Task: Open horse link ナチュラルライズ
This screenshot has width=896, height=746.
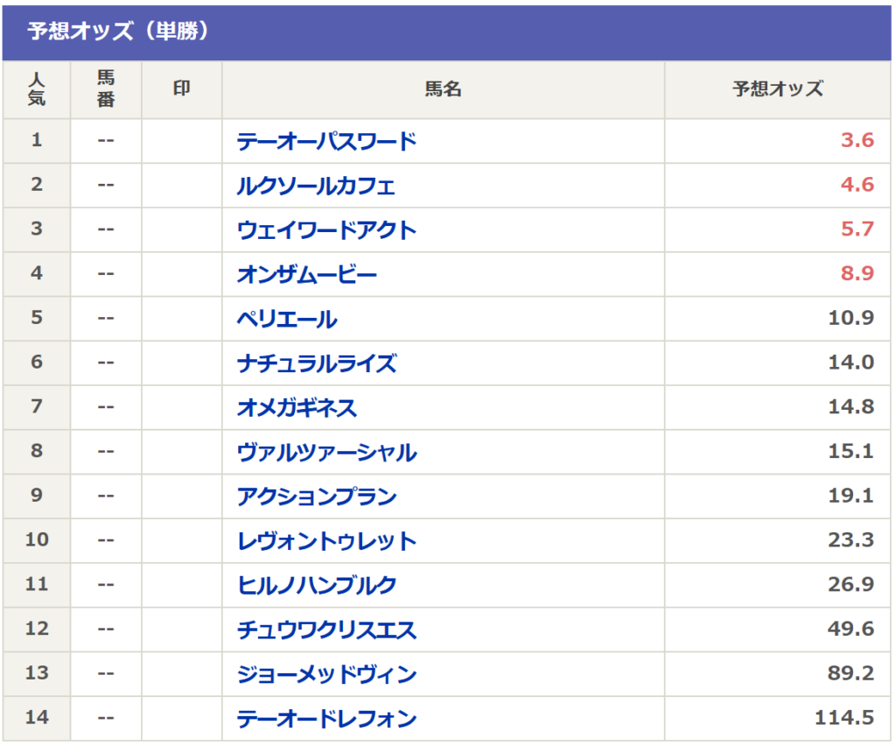Action: pos(317,363)
